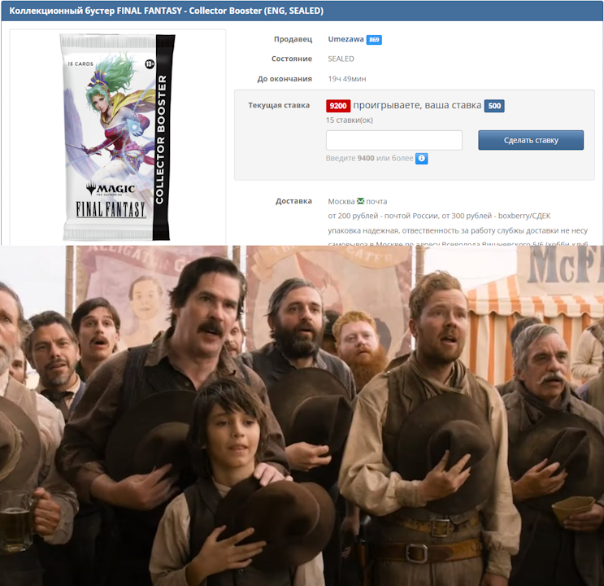The image size is (604, 586).
Task: Open seller Umezawa's profile
Action: click(x=345, y=39)
